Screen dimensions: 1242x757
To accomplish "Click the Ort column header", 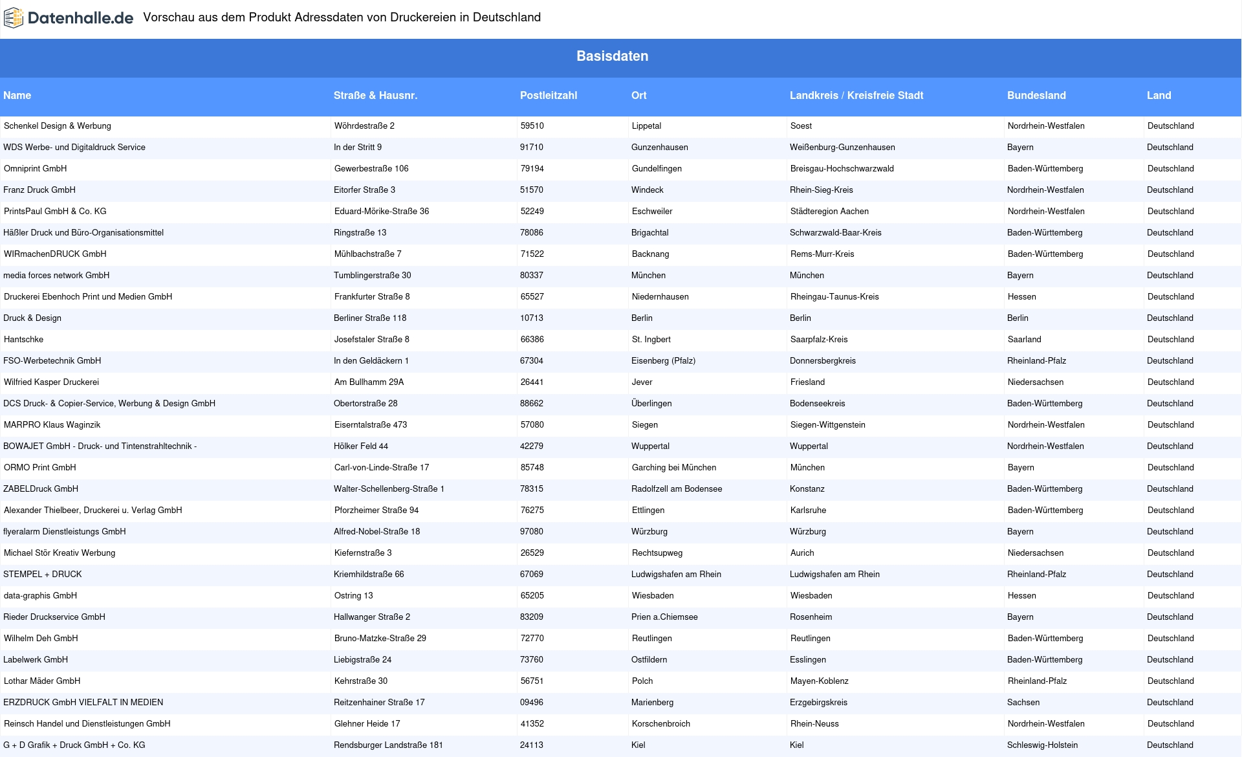I will pyautogui.click(x=639, y=95).
